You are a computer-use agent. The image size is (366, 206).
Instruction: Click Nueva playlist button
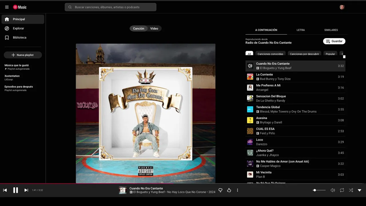click(x=23, y=55)
